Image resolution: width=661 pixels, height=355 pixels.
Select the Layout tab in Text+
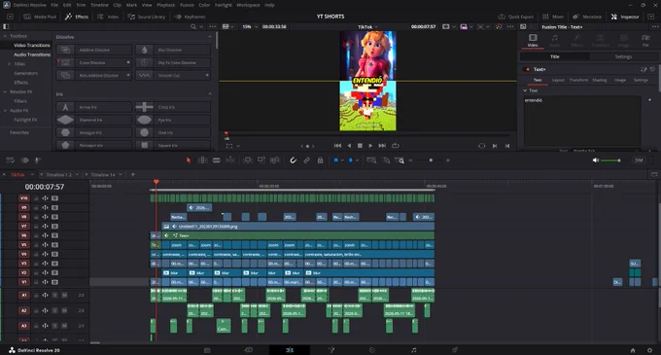click(x=558, y=80)
